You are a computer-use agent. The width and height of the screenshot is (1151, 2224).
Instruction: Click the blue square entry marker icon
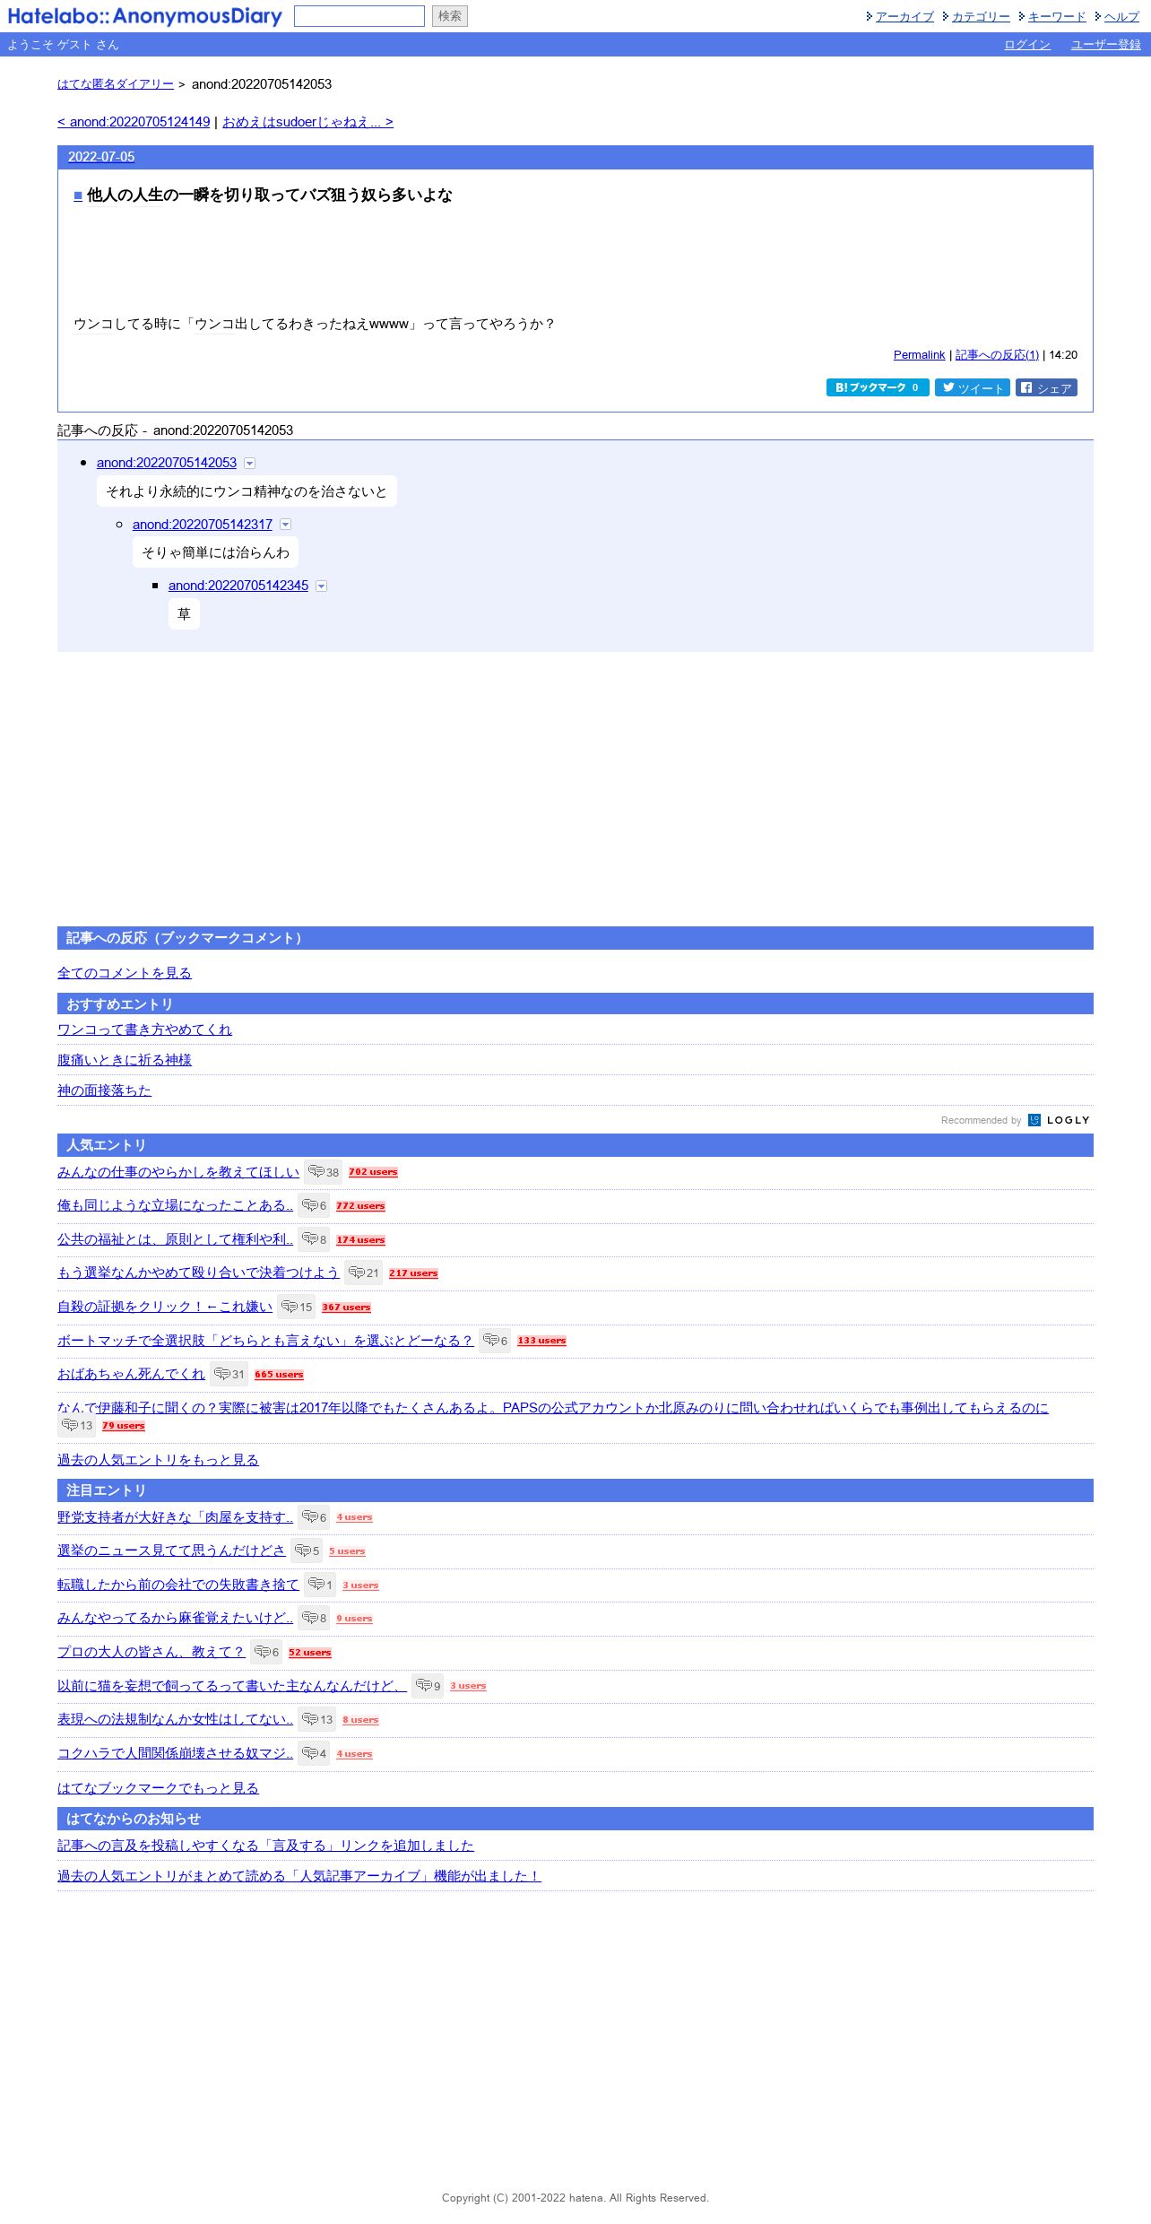pos(78,195)
